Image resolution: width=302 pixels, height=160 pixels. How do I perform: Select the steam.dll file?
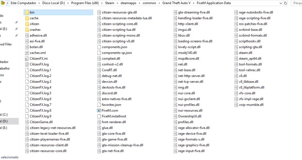(x=245, y=53)
